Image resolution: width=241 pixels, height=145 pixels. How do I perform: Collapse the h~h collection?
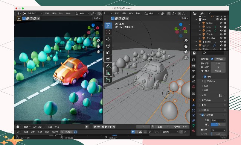pyautogui.click(x=196, y=20)
